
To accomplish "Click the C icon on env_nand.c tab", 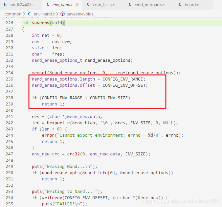I will click(48, 5).
